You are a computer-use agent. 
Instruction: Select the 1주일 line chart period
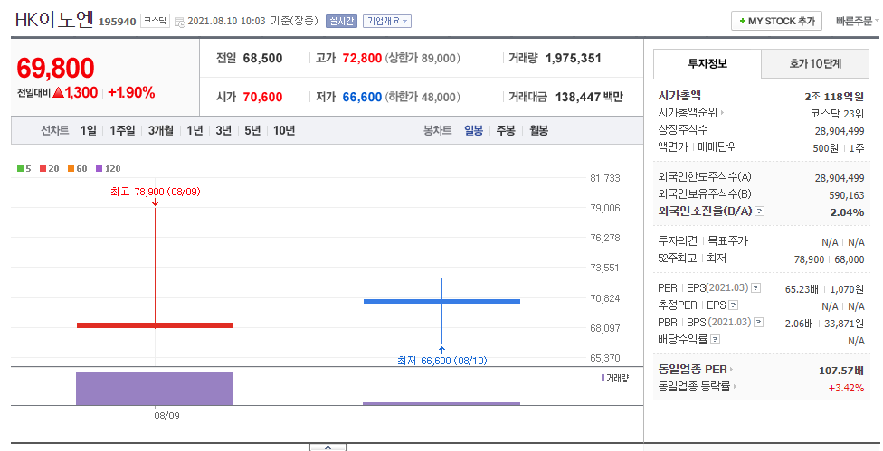[122, 130]
